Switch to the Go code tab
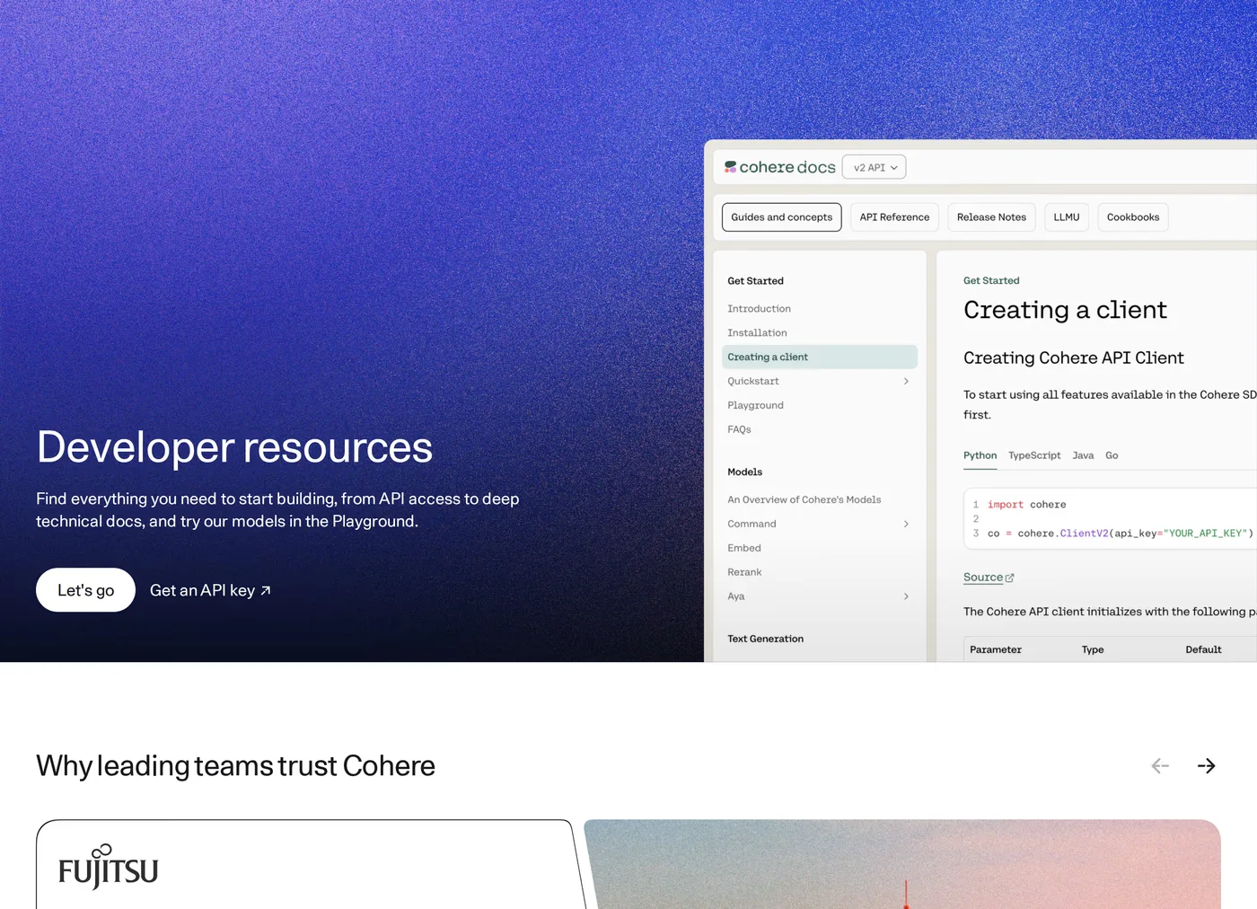 click(x=1112, y=456)
